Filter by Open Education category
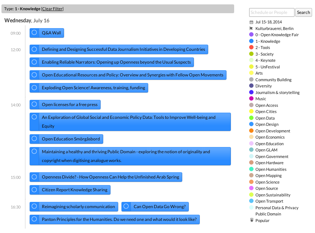This screenshot has height=233, width=315. tap(269, 144)
